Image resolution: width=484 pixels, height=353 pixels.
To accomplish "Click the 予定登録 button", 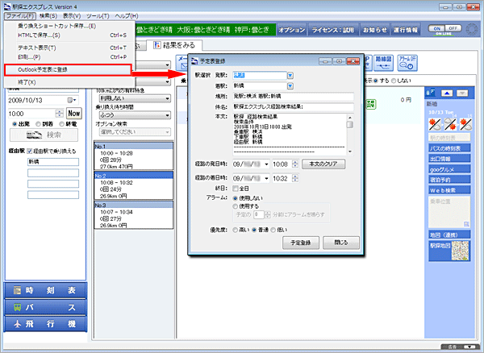I will tap(298, 242).
